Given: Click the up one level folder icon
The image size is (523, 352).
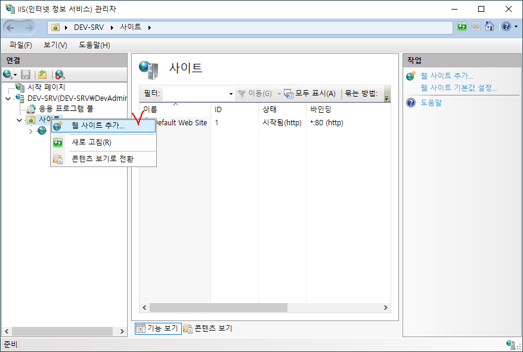Looking at the screenshot, I should pos(42,75).
